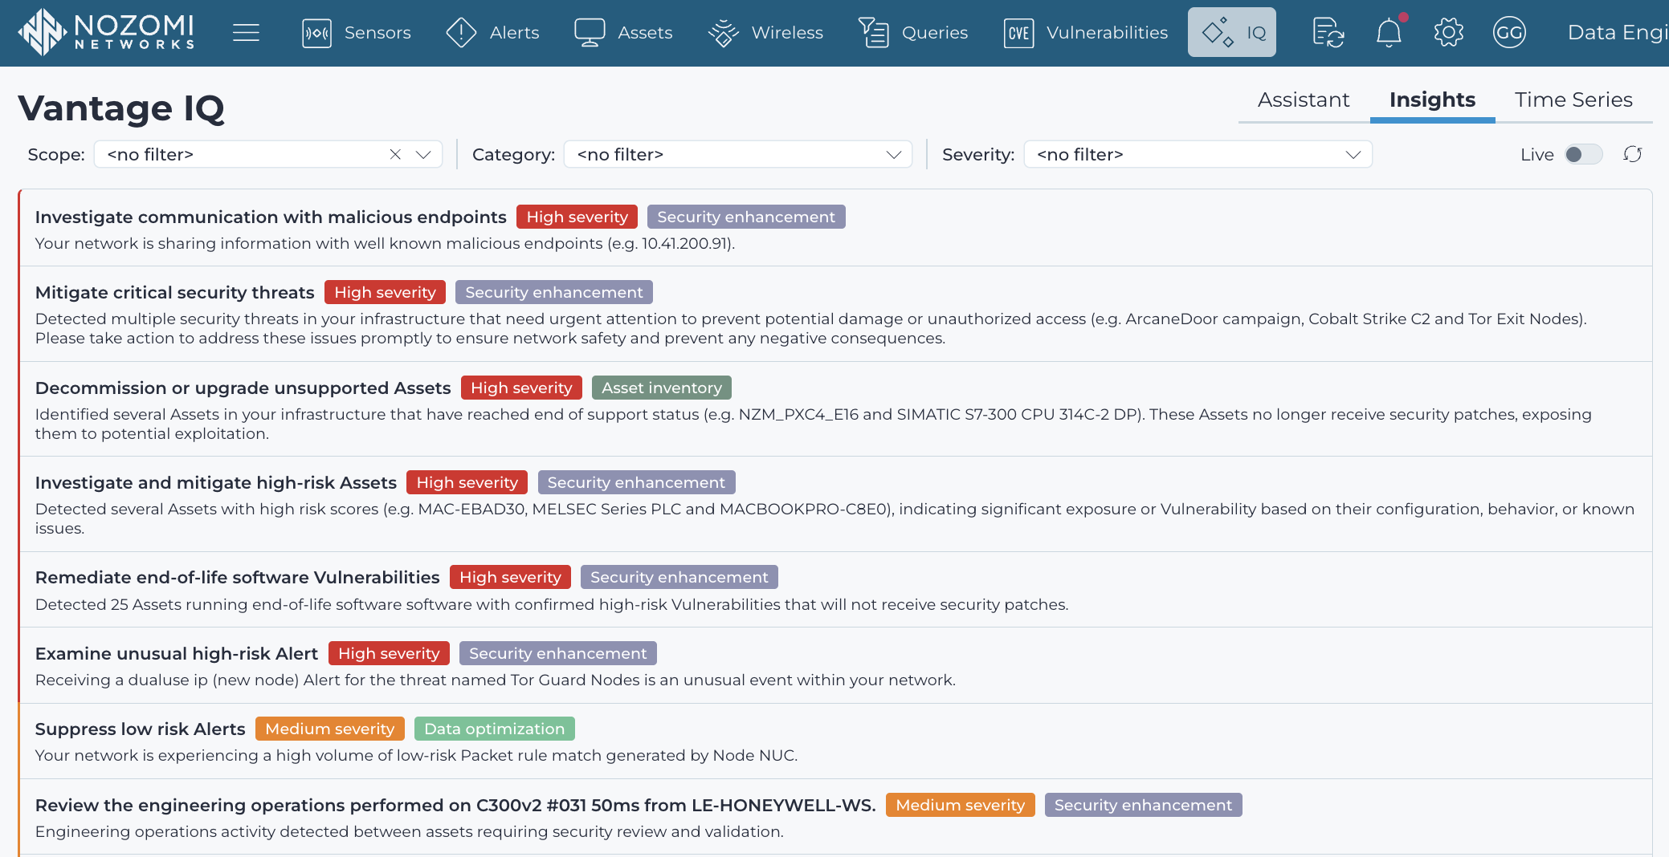Click Security enhancement tag on unusual high-risk Alert
Image resolution: width=1669 pixels, height=857 pixels.
coord(558,653)
